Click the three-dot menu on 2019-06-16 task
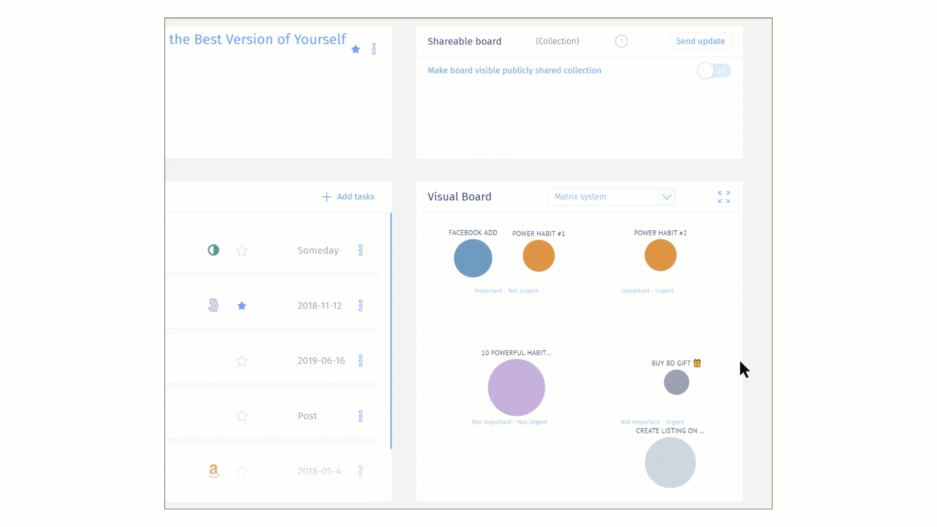This screenshot has height=527, width=937. click(360, 360)
